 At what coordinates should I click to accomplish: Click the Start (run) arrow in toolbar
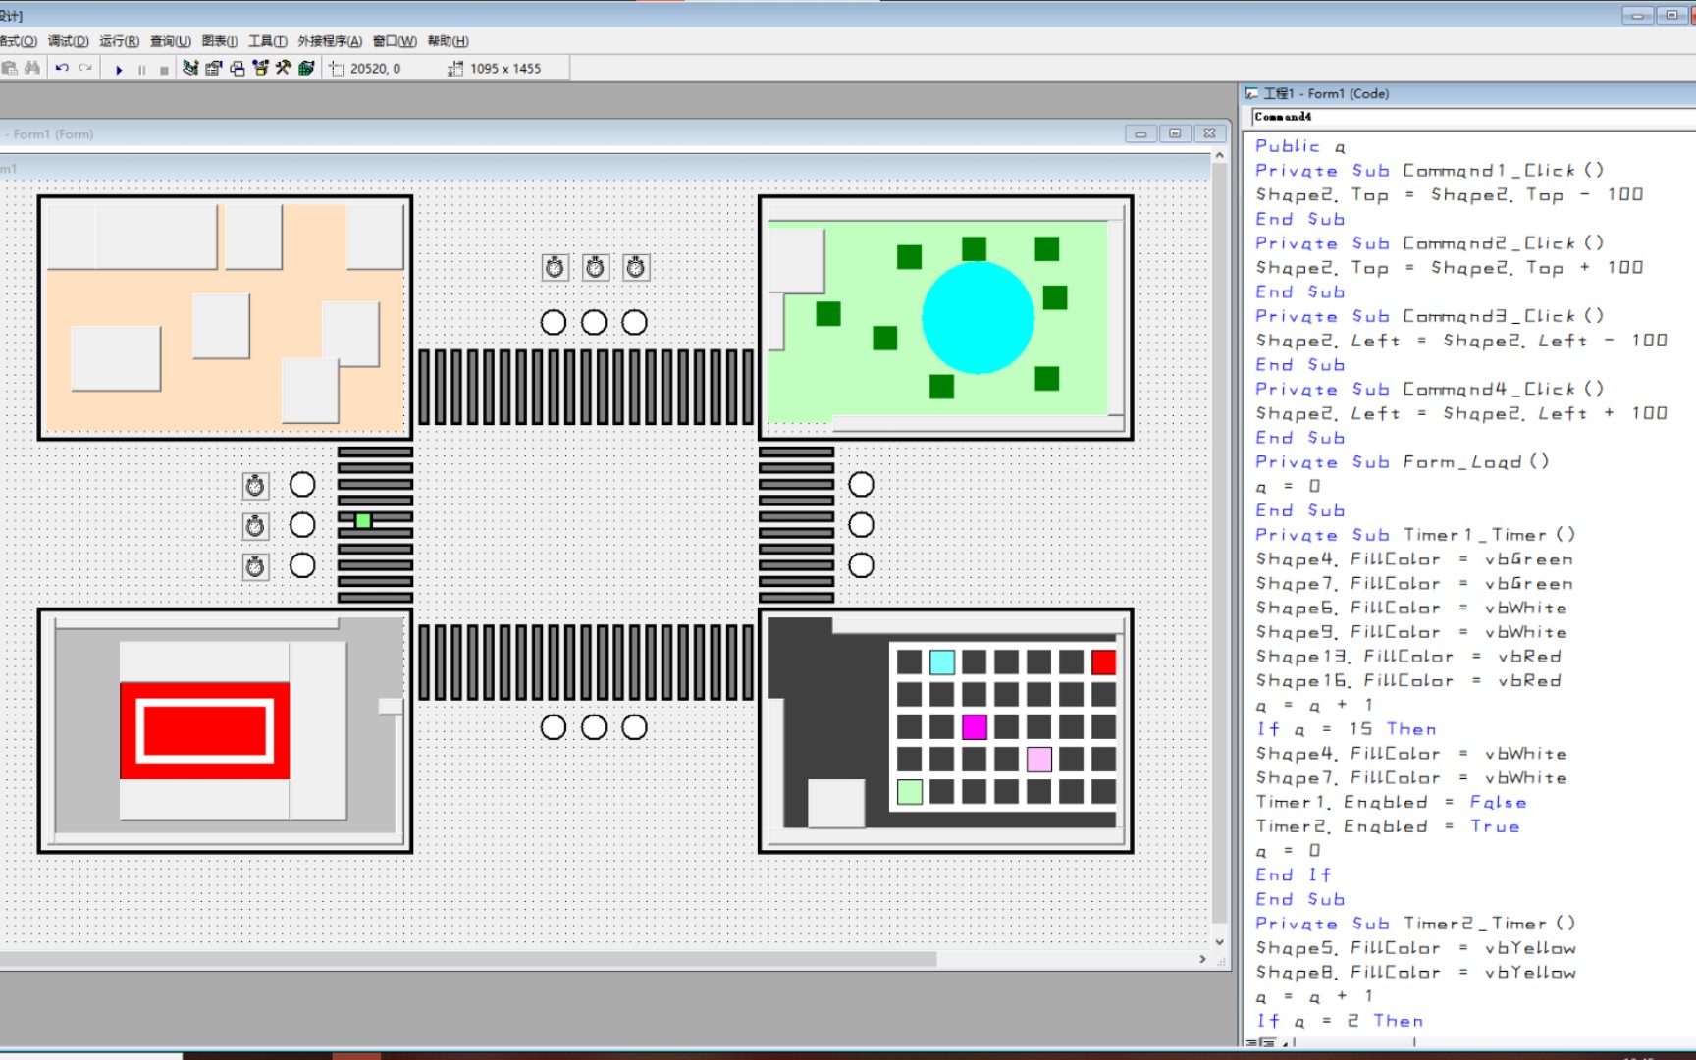coord(119,69)
